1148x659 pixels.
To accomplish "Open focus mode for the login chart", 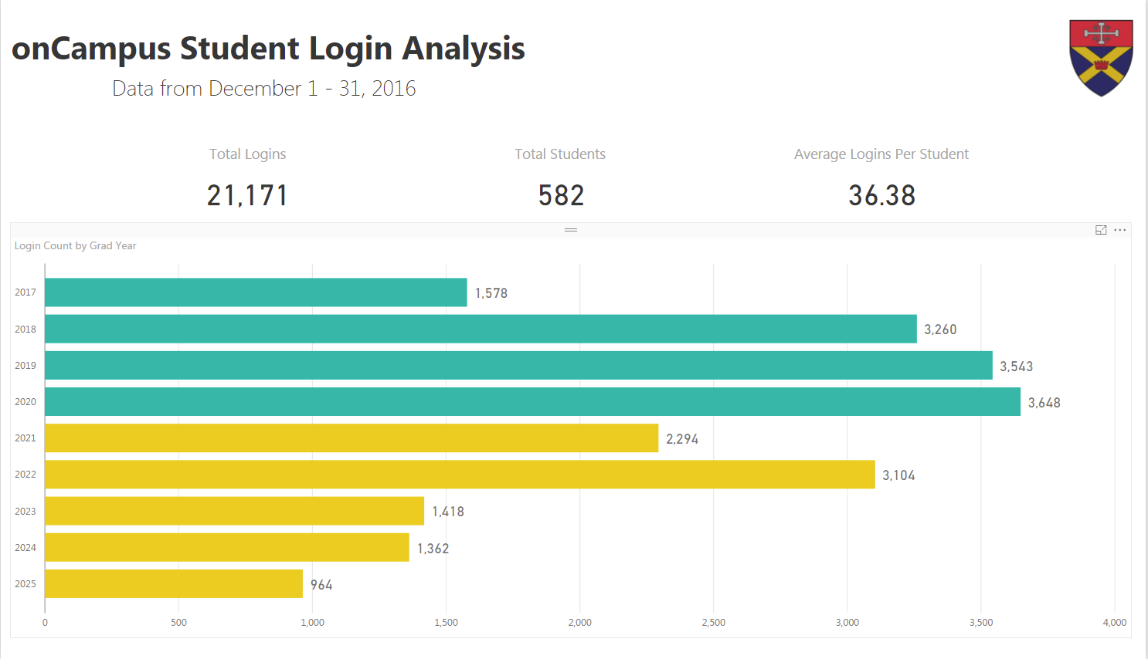I will pyautogui.click(x=1101, y=230).
